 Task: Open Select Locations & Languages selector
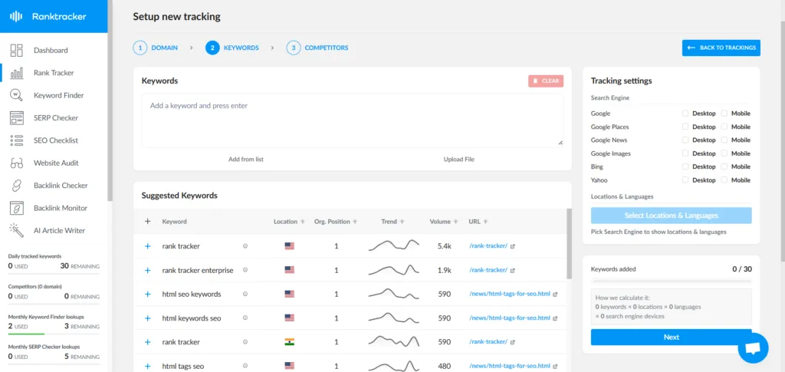click(671, 216)
